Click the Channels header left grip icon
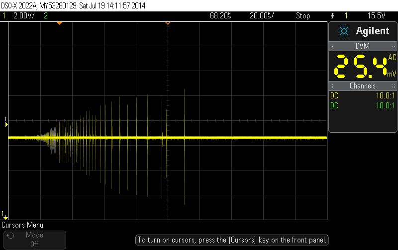This screenshot has height=250, width=398. (332, 86)
